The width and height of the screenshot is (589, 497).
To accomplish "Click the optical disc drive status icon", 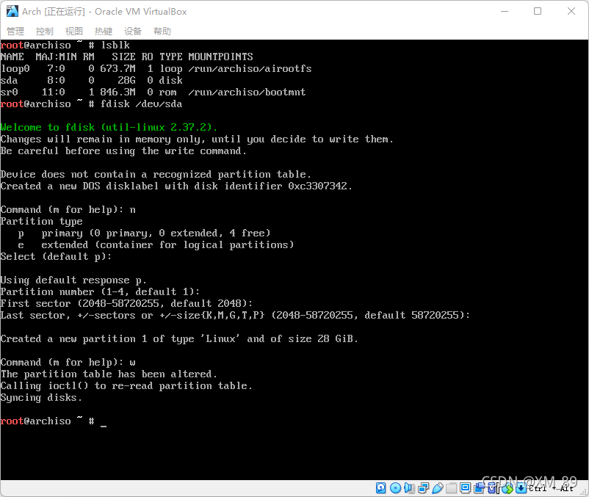I will click(x=395, y=487).
